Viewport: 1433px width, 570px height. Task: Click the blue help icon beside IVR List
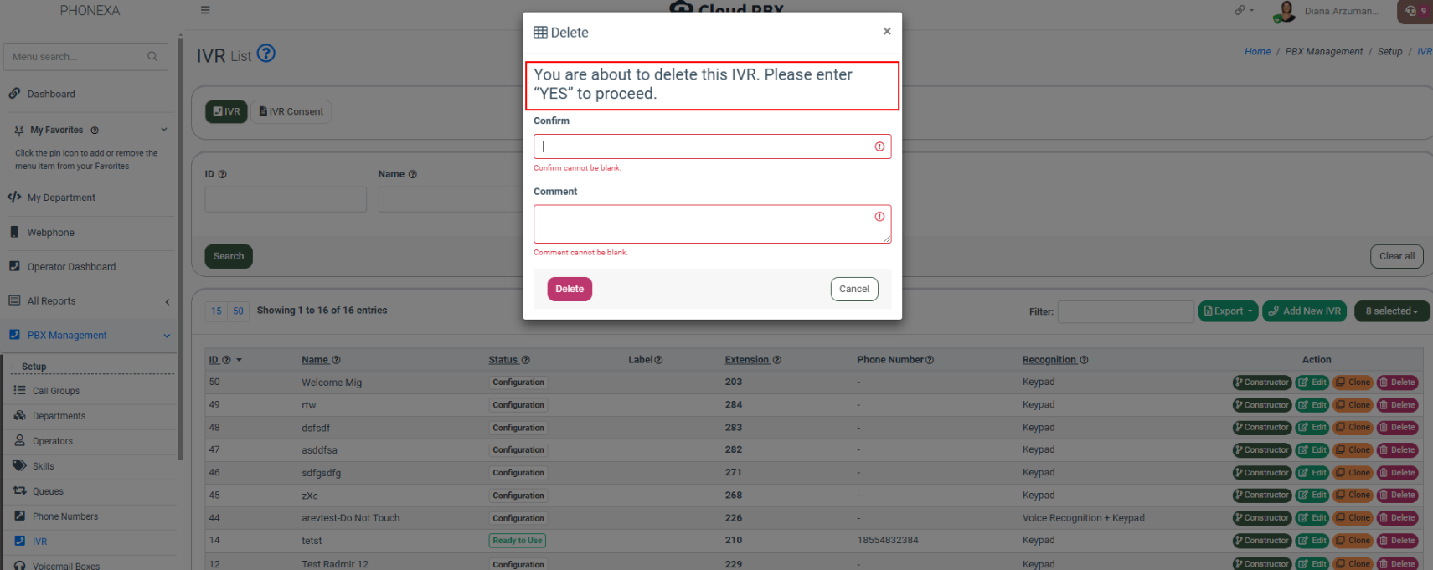click(265, 54)
